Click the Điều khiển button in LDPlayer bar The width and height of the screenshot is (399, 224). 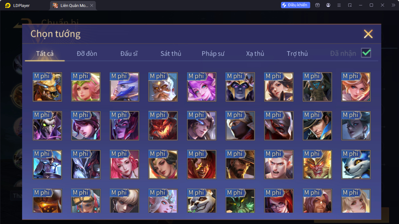tap(295, 5)
